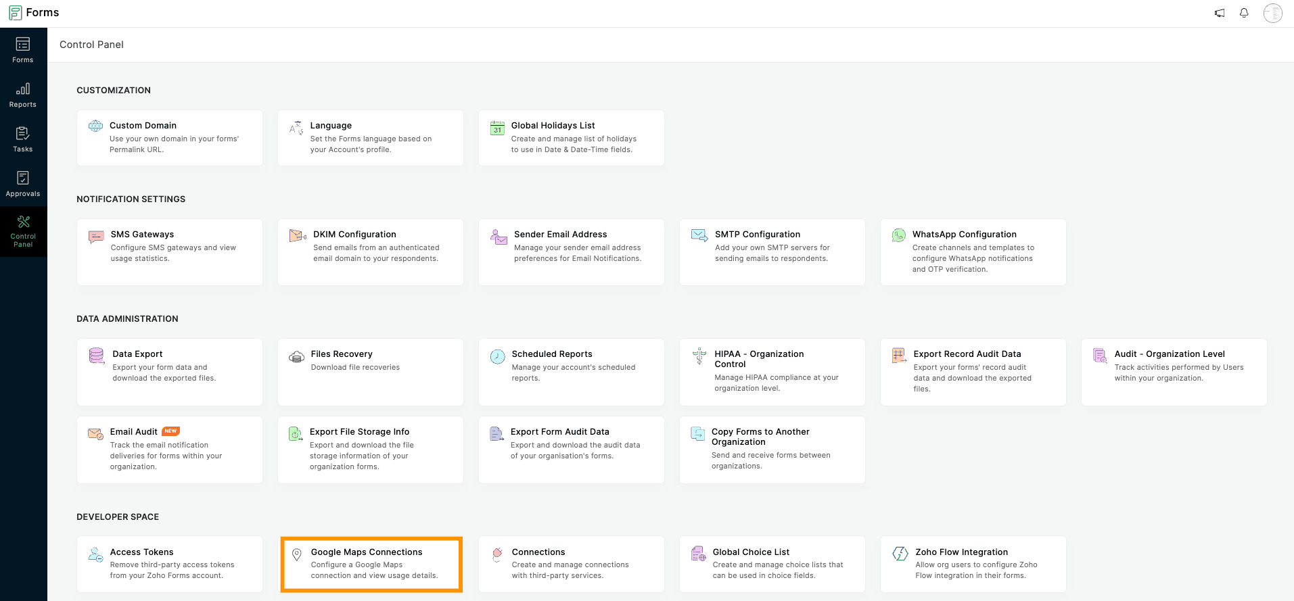Open the Access Tokens card

(169, 564)
